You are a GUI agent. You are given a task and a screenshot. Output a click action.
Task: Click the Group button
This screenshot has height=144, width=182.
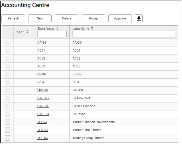[x=93, y=18]
